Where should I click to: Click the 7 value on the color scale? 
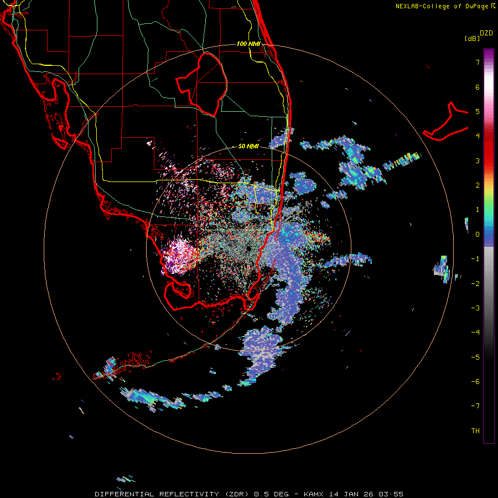478,62
